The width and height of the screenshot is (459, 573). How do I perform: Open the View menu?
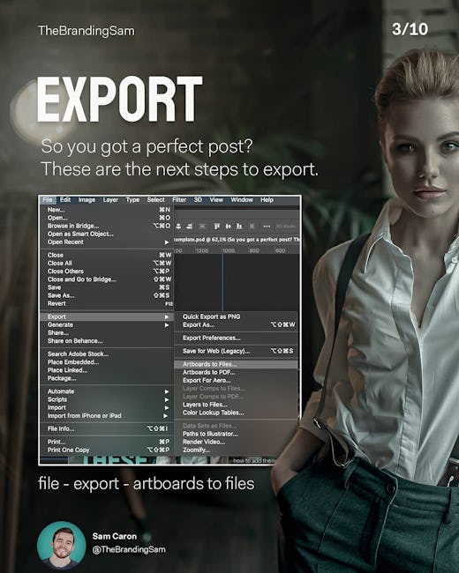pos(216,200)
